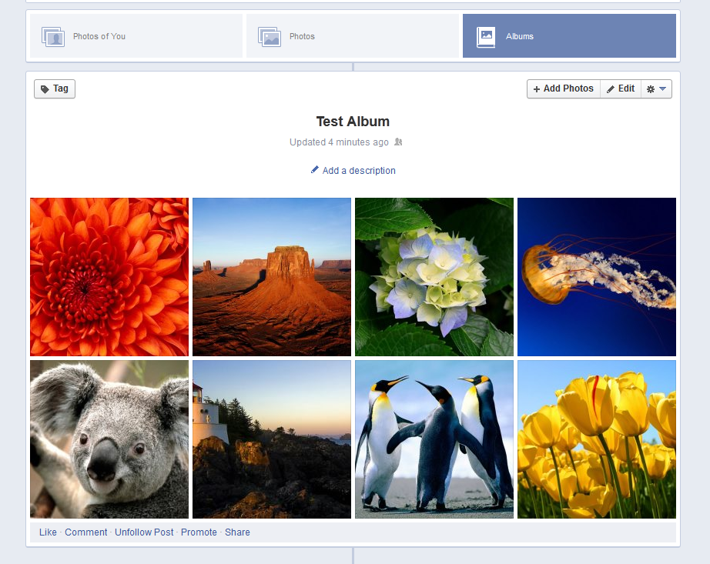This screenshot has width=710, height=564.
Task: Click the Updated 4 minutes ago text
Action: click(339, 142)
